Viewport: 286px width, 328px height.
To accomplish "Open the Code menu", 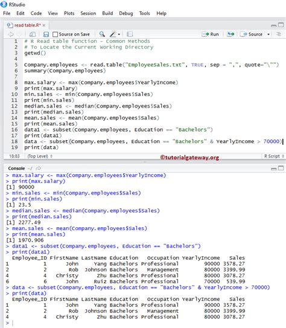I will [36, 13].
